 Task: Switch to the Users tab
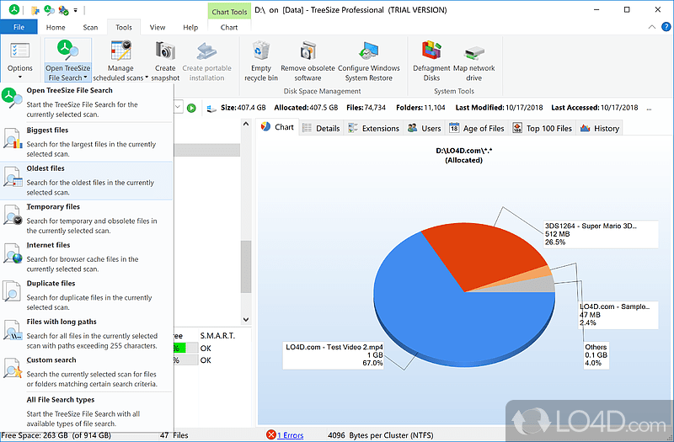(x=425, y=128)
